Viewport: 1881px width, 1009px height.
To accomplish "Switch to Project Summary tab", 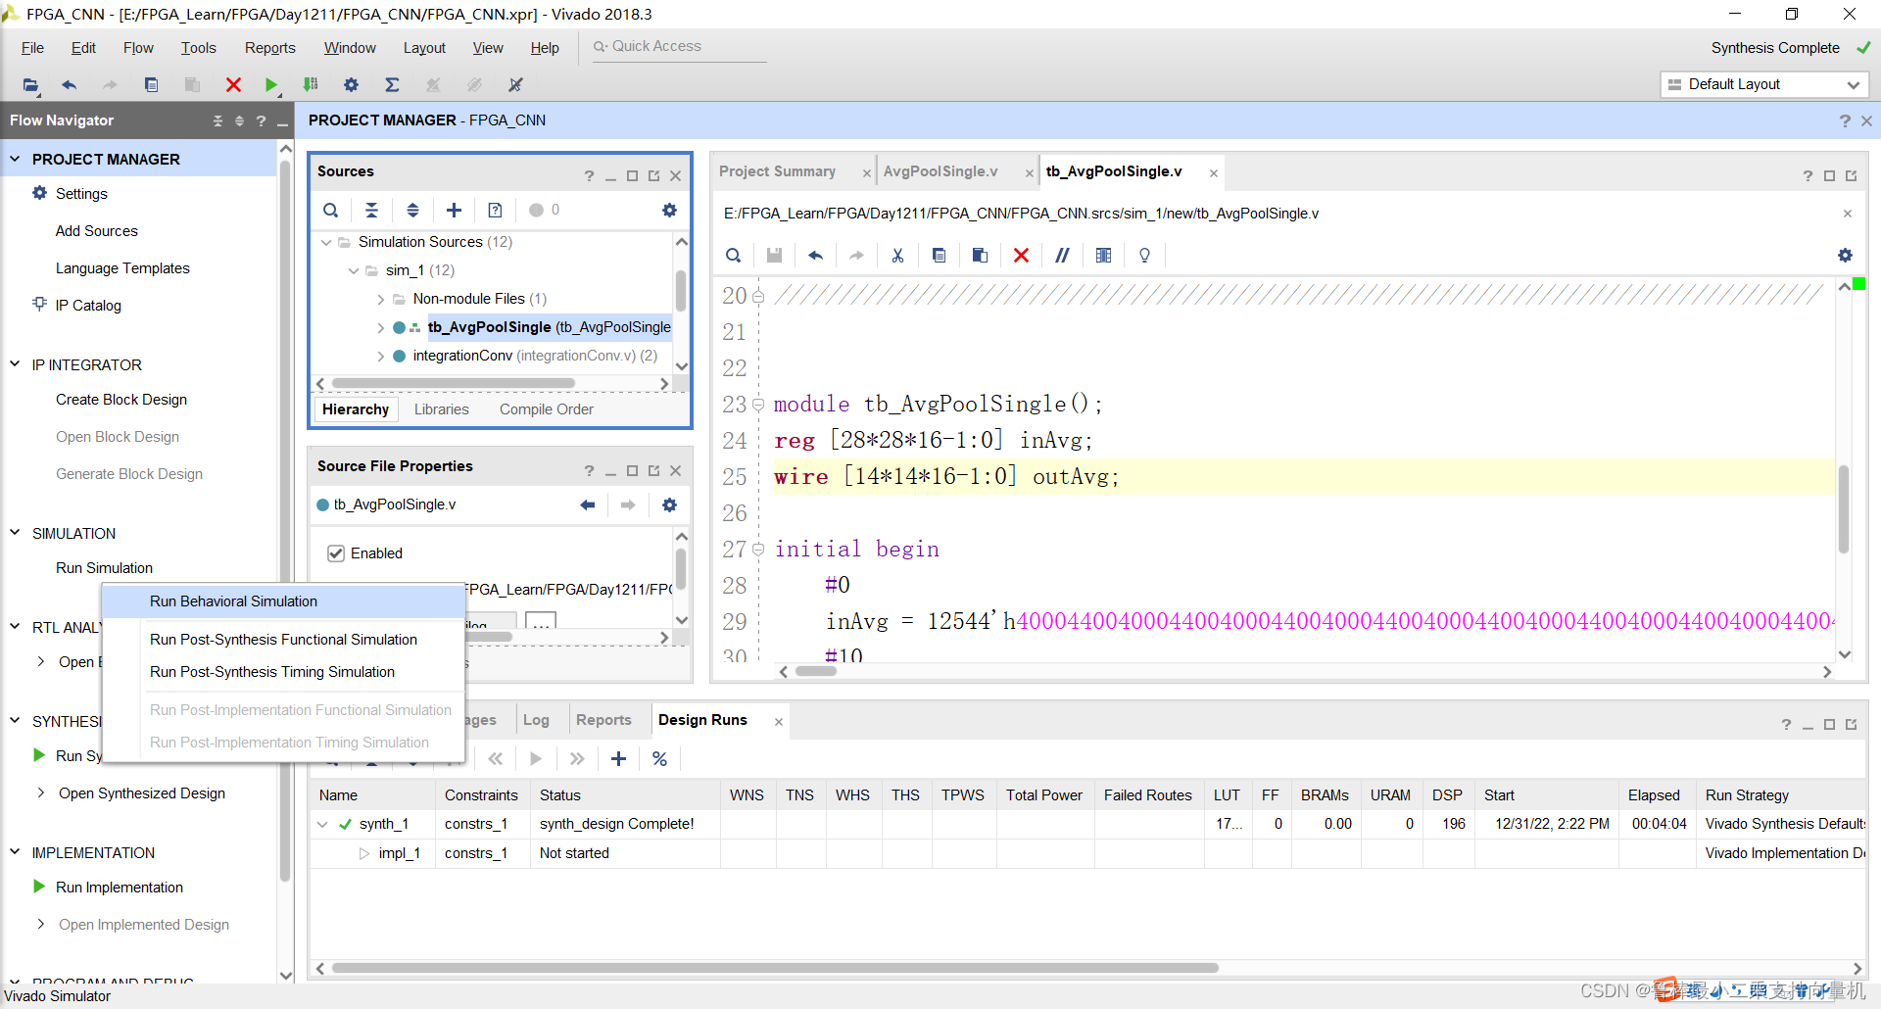I will pyautogui.click(x=777, y=171).
